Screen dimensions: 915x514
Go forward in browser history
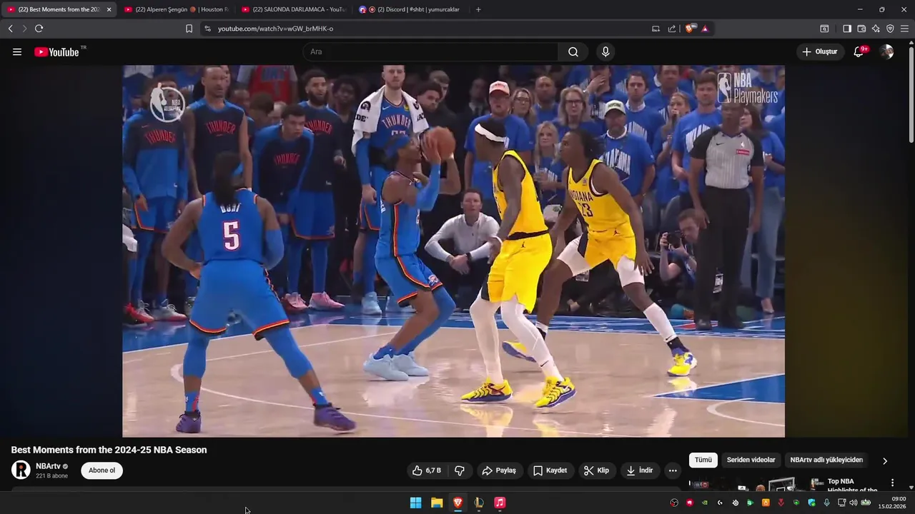click(x=24, y=29)
